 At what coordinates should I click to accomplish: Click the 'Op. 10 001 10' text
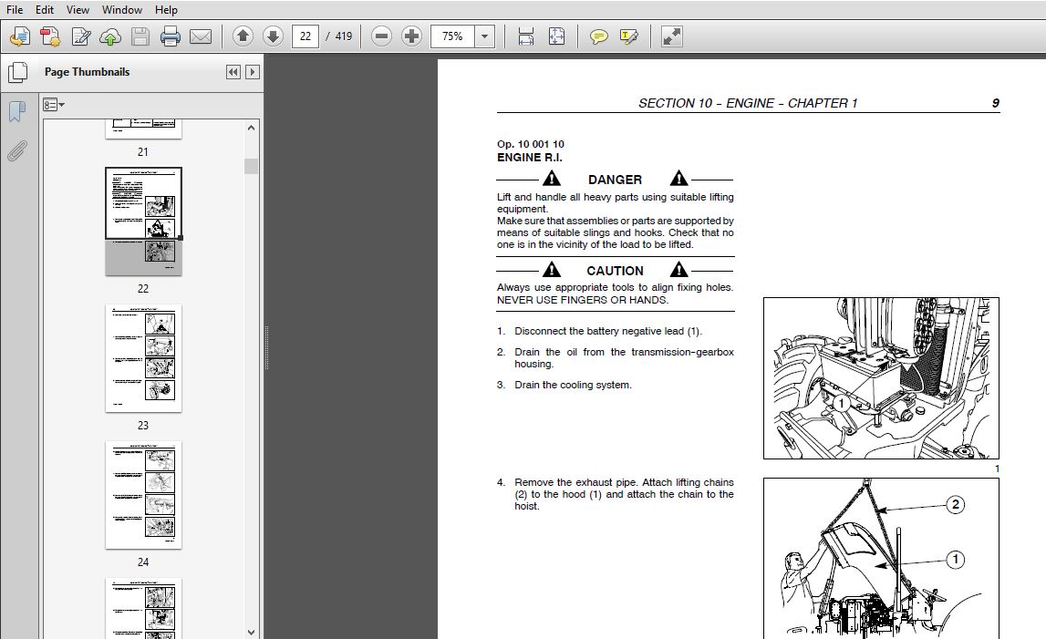531,143
